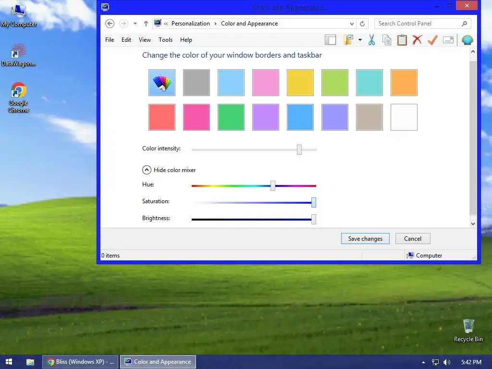Image resolution: width=492 pixels, height=369 pixels.
Task: Select the light pink color swatch
Action: pos(265,83)
